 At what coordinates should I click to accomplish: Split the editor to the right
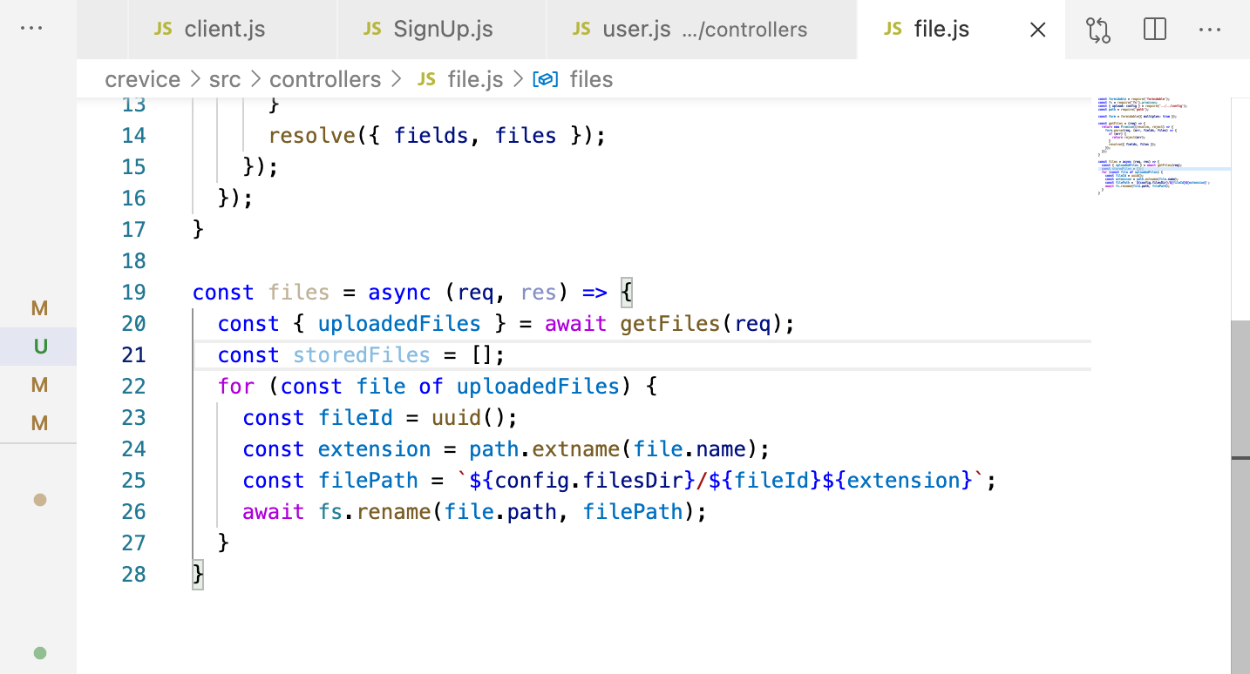click(x=1154, y=30)
